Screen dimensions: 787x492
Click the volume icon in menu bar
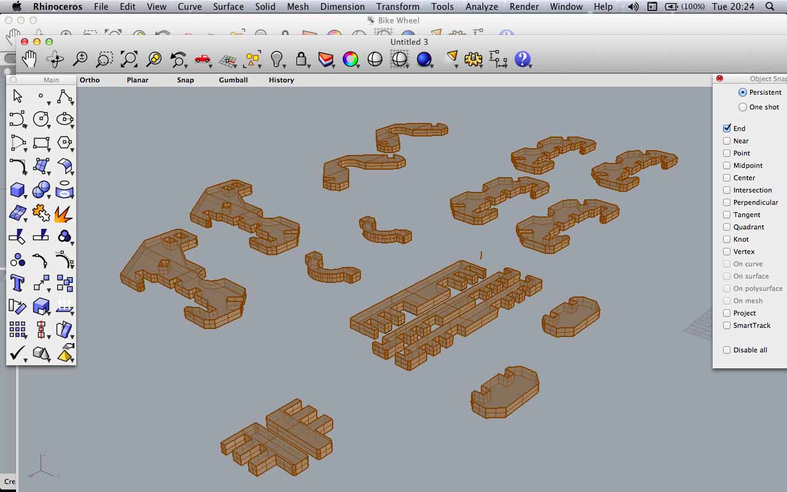[633, 7]
